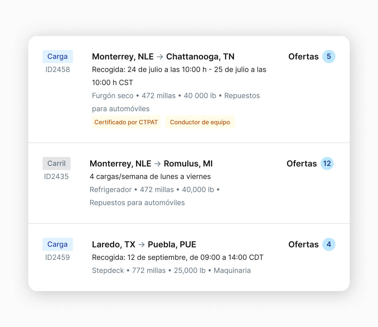Open the offers badge showing 12
The image size is (378, 327).
(327, 164)
